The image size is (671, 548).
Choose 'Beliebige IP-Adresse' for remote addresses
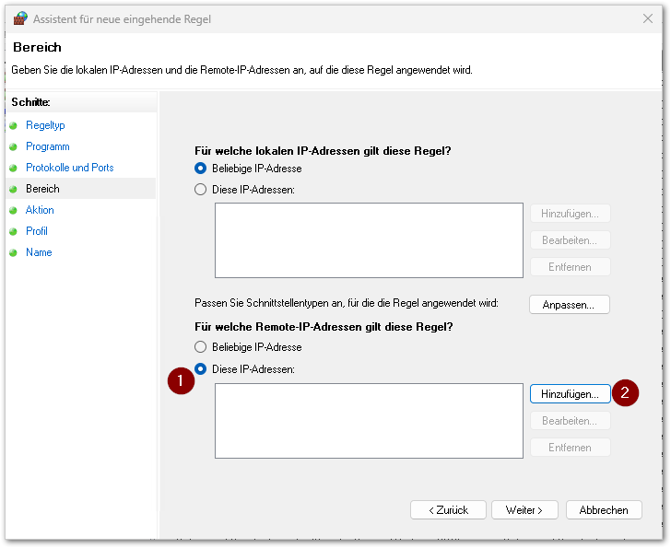201,347
